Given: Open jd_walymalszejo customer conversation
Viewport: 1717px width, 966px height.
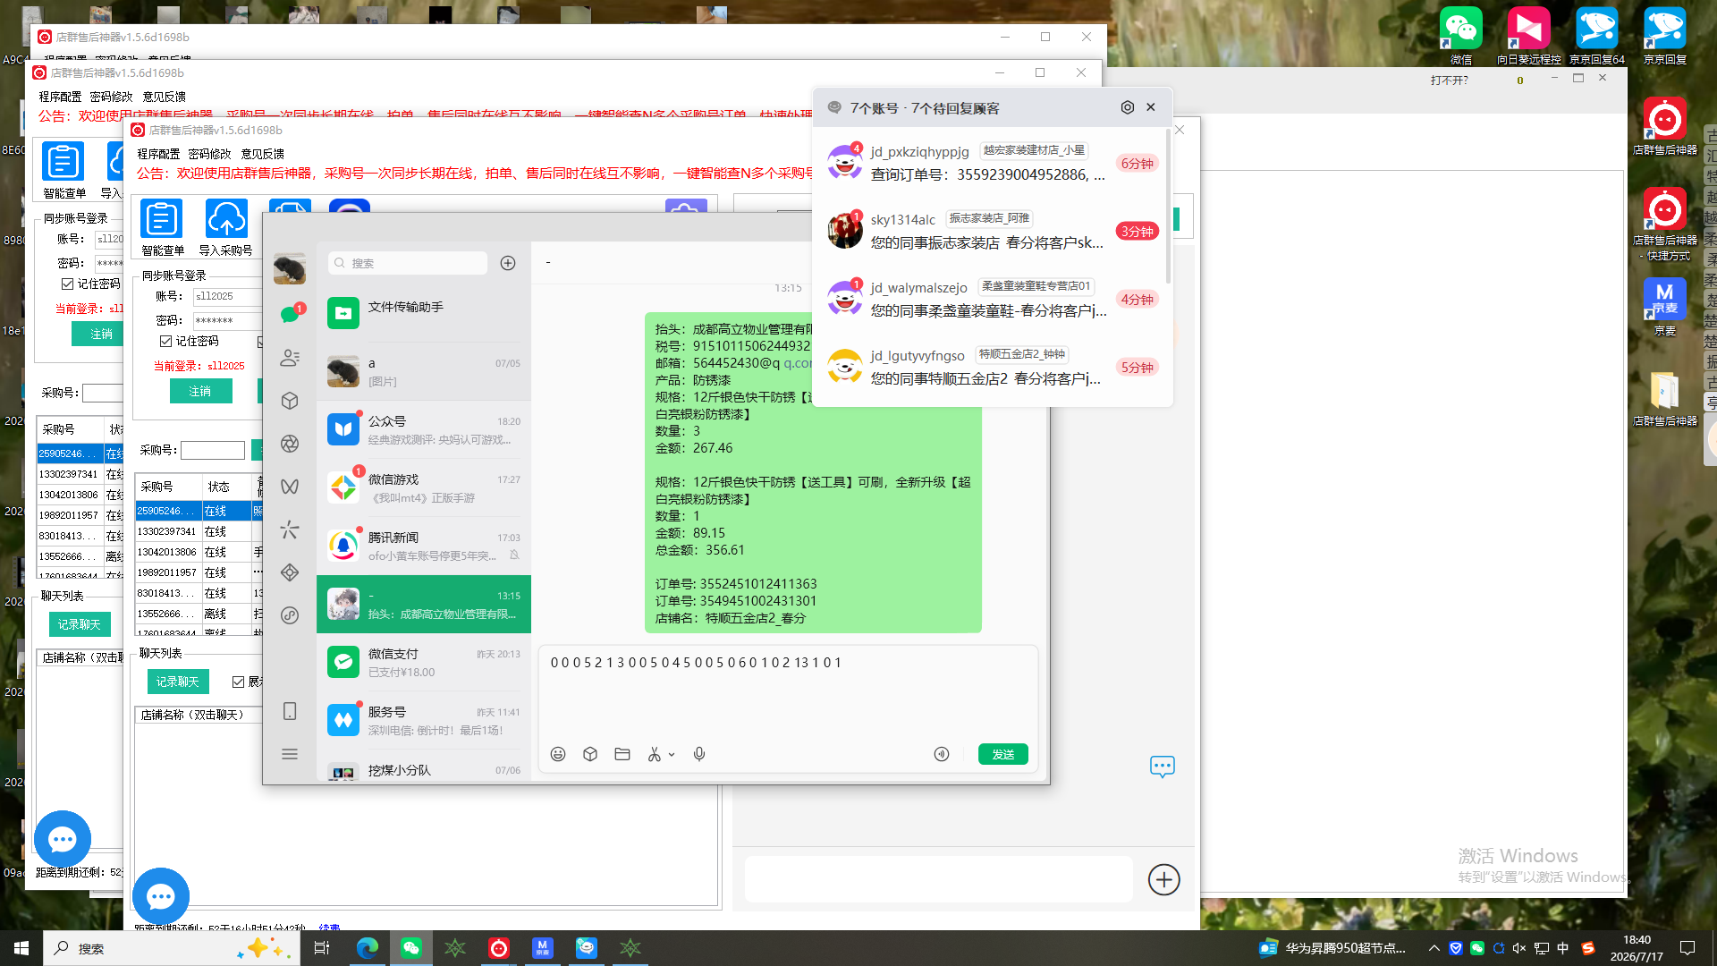Looking at the screenshot, I should click(989, 299).
